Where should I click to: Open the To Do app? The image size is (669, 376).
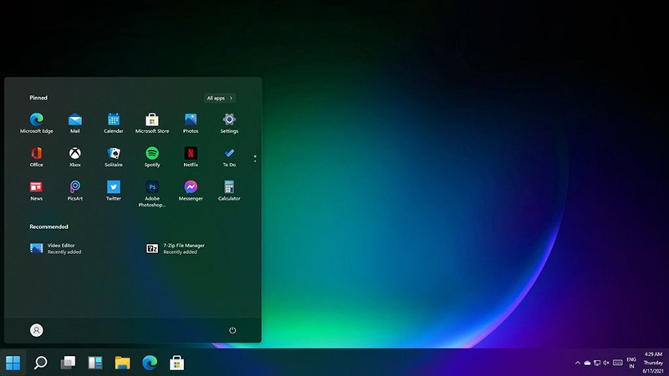tap(229, 157)
